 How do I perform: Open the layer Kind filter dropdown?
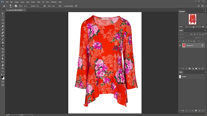(184, 34)
